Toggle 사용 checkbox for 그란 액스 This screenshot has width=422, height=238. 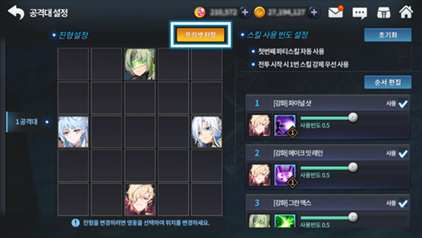tap(403, 203)
